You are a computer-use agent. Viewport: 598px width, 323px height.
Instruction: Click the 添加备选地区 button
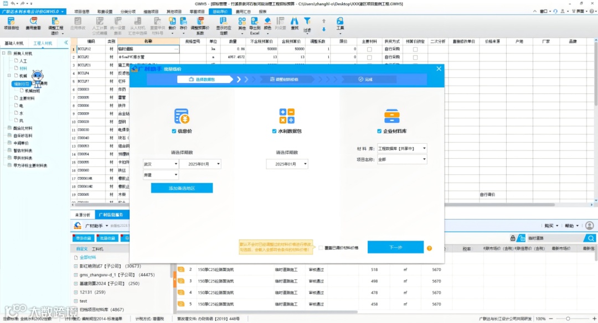pyautogui.click(x=182, y=188)
